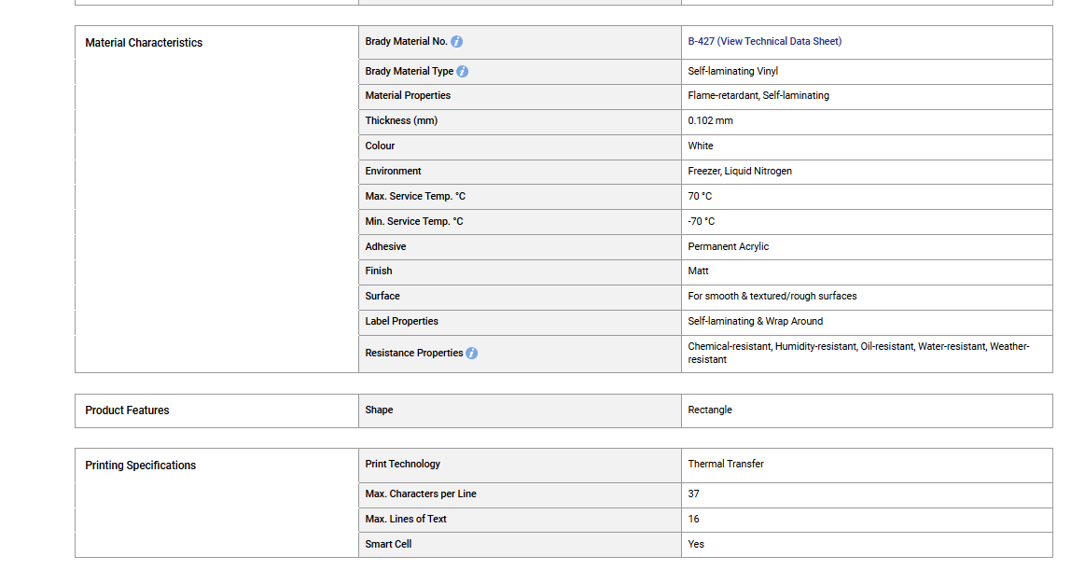Click the Label Properties label
The image size is (1085, 570).
tap(401, 321)
